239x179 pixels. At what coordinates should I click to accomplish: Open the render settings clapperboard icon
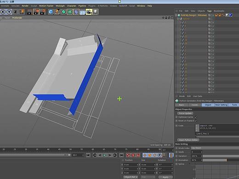[43, 12]
